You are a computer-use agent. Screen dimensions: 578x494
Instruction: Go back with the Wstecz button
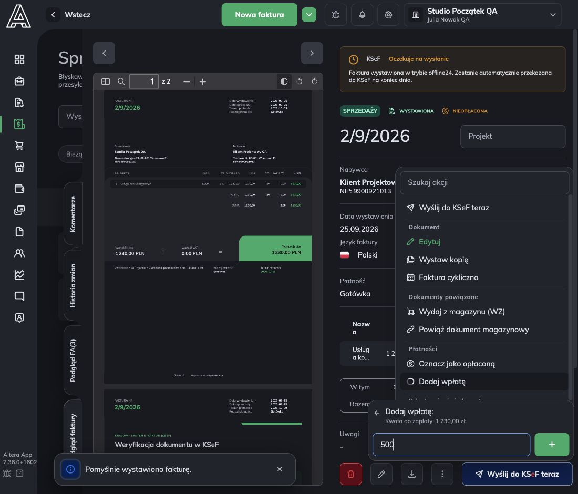68,15
